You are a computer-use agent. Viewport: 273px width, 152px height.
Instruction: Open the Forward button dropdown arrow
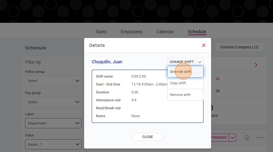click(232, 138)
